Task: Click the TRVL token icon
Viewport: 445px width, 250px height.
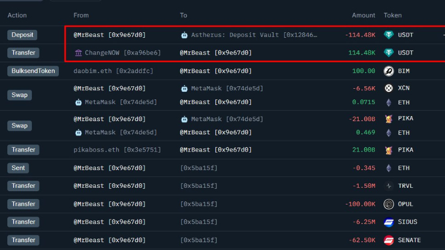Action: tap(388, 186)
